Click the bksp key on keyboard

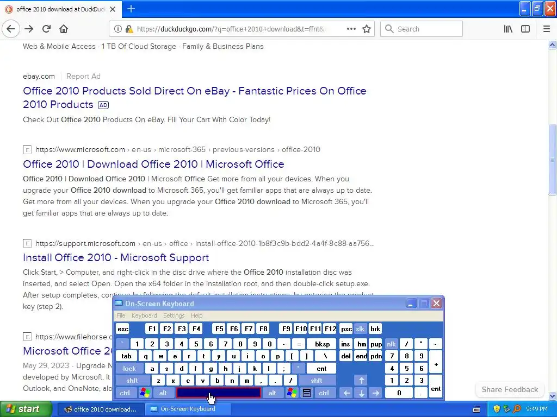[322, 344]
